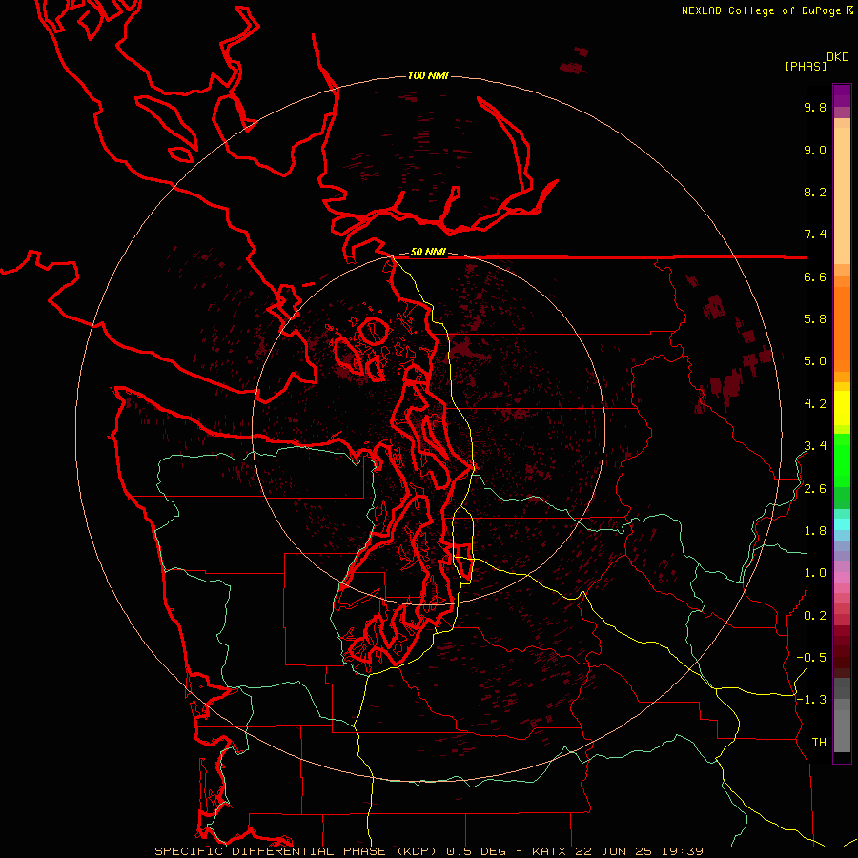Click the large peach band in the legend
This screenshot has height=858, width=858.
tap(842, 195)
